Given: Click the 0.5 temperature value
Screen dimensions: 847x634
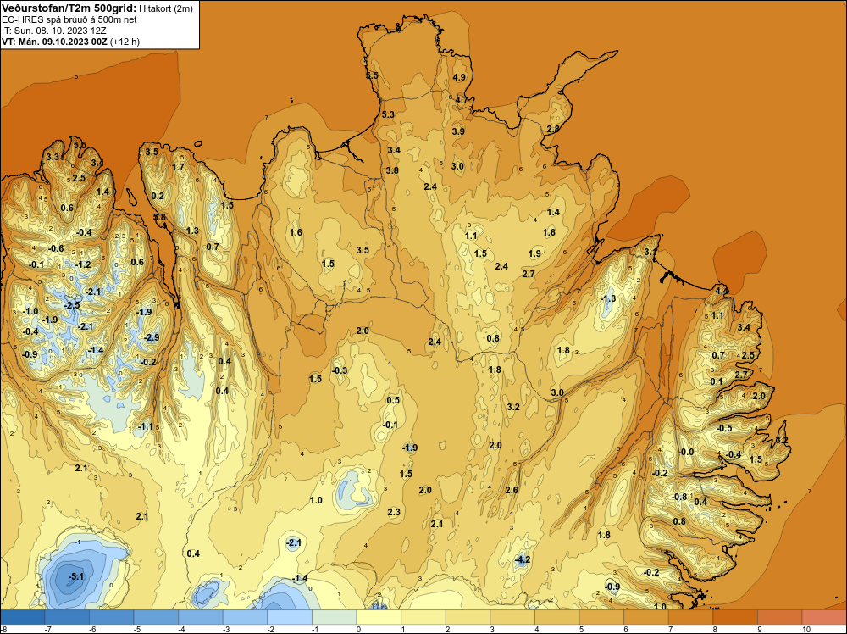Looking at the screenshot, I should point(393,400).
